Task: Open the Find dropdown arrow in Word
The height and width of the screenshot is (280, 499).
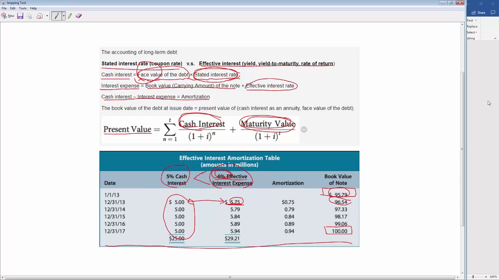Action: click(x=476, y=20)
